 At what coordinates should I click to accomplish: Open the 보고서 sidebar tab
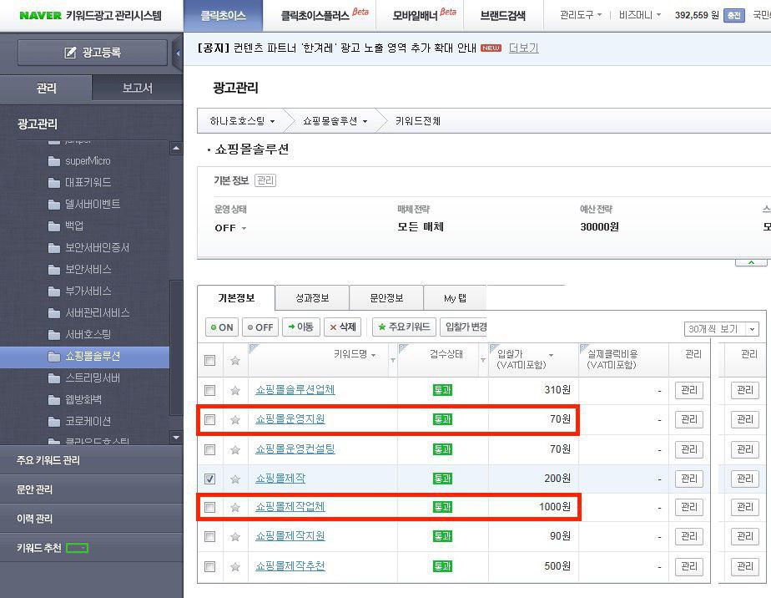tap(137, 89)
